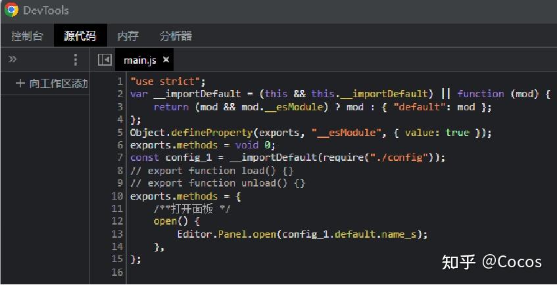Open the 分析器 tab
557x285 pixels.
176,36
